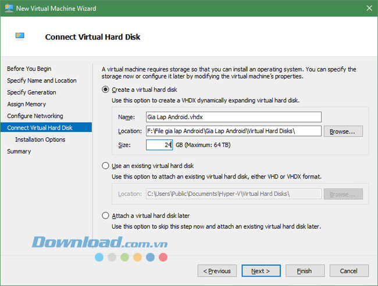Select Connect Virtual Hard Disk step
This screenshot has height=286, width=378.
coord(47,127)
